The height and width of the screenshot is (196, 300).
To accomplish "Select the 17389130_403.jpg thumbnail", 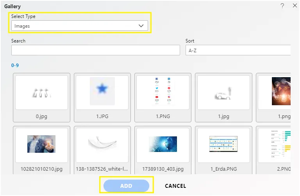I will click(163, 150).
